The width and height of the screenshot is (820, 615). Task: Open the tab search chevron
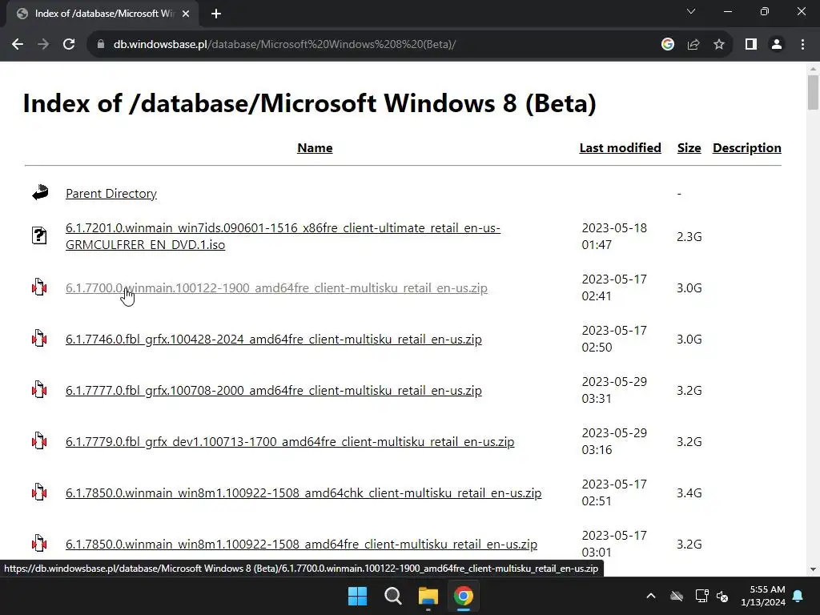(x=691, y=11)
